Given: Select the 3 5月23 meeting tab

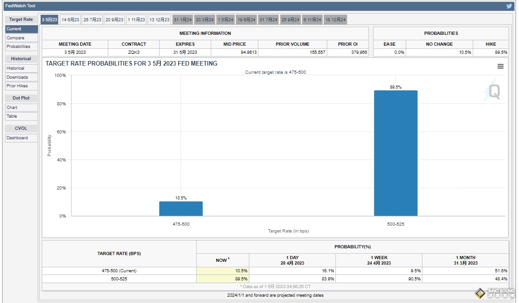Looking at the screenshot, I should 49,20.
